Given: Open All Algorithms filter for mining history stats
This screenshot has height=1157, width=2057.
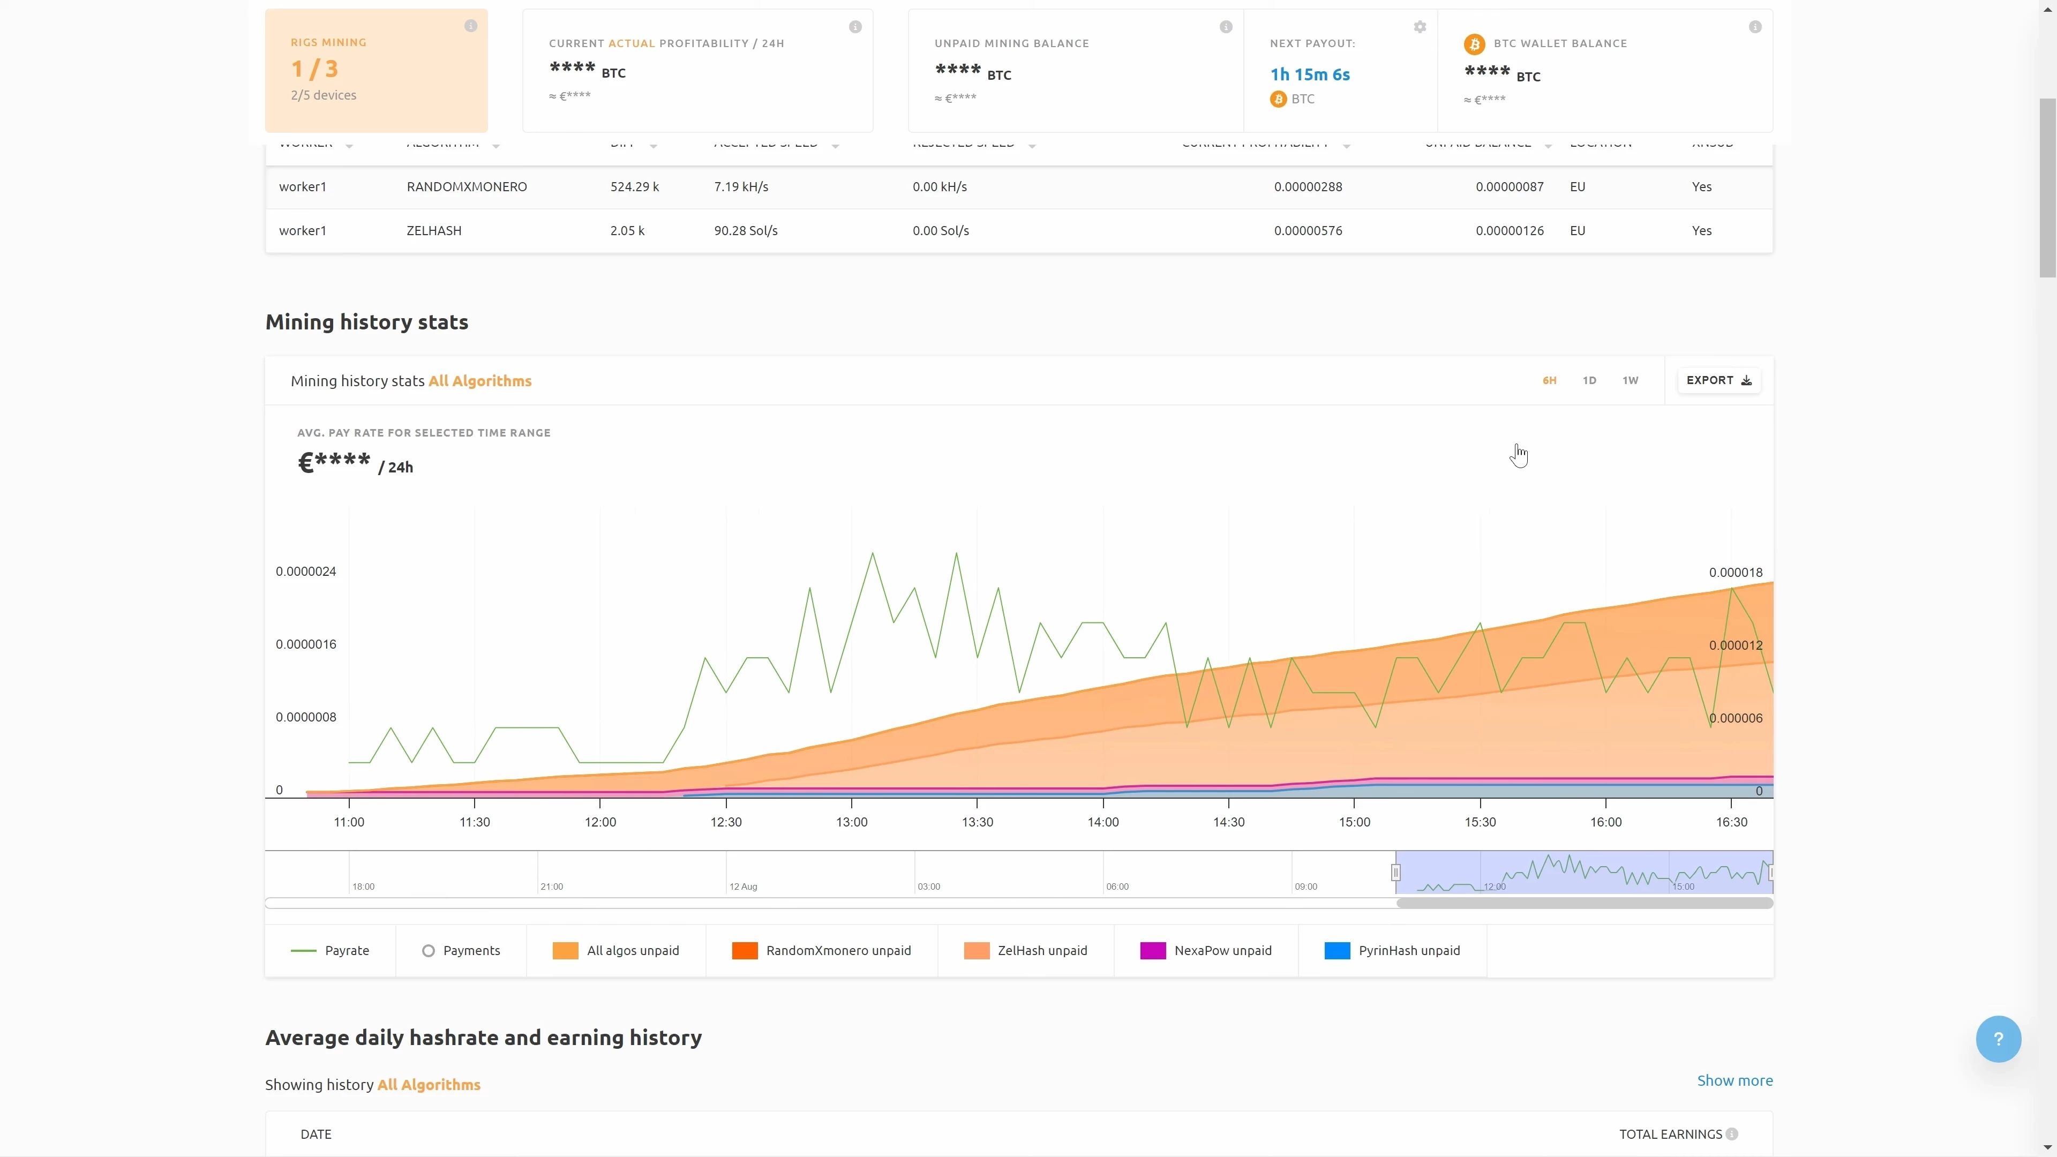Looking at the screenshot, I should click(x=480, y=381).
